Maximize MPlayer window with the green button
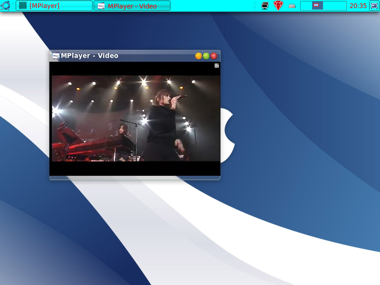The height and width of the screenshot is (285, 380). point(206,56)
